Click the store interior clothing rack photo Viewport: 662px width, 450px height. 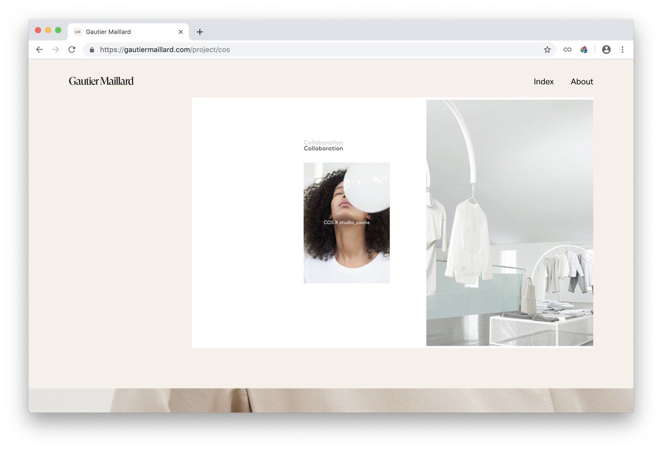[509, 223]
